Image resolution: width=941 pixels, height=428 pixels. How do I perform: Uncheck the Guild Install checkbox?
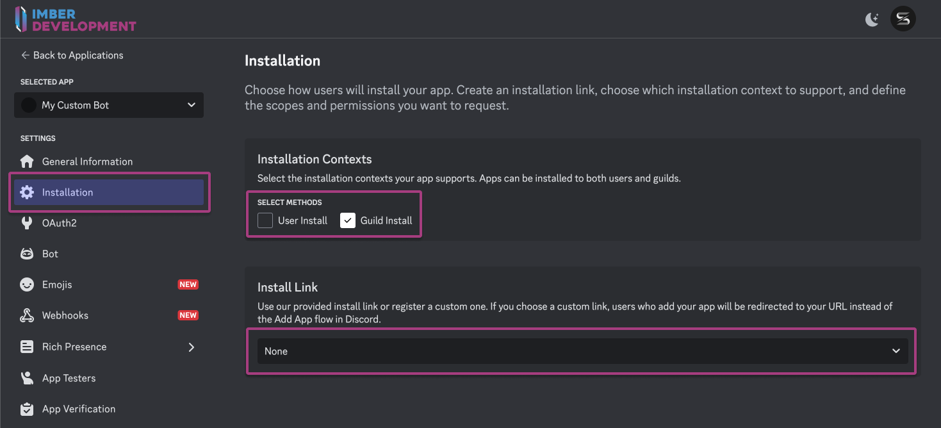click(348, 220)
